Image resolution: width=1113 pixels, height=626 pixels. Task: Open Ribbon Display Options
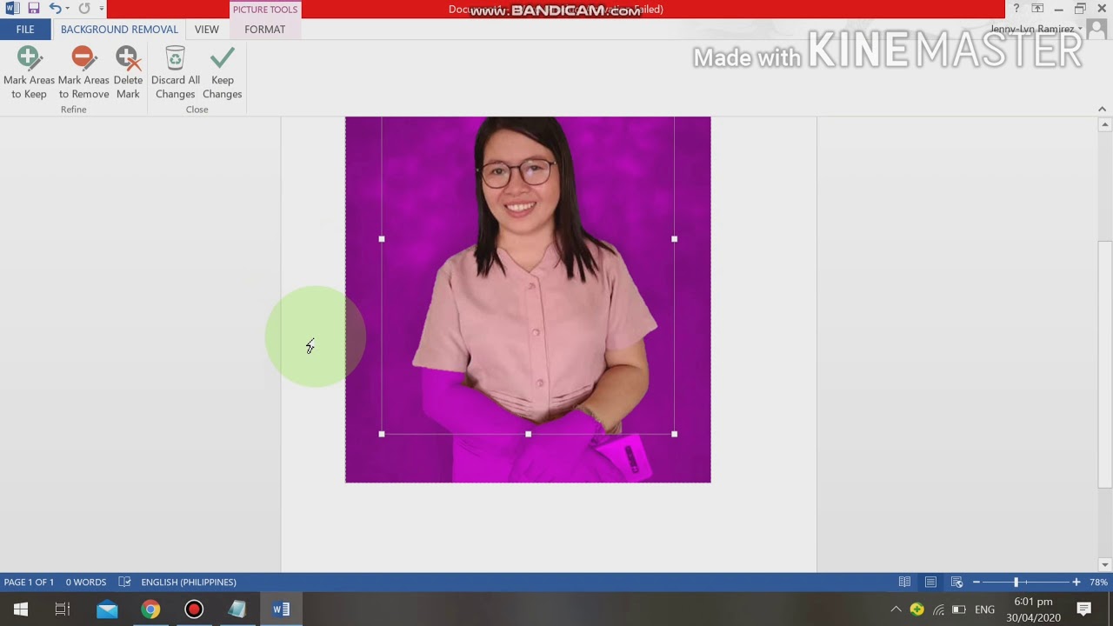[1037, 9]
